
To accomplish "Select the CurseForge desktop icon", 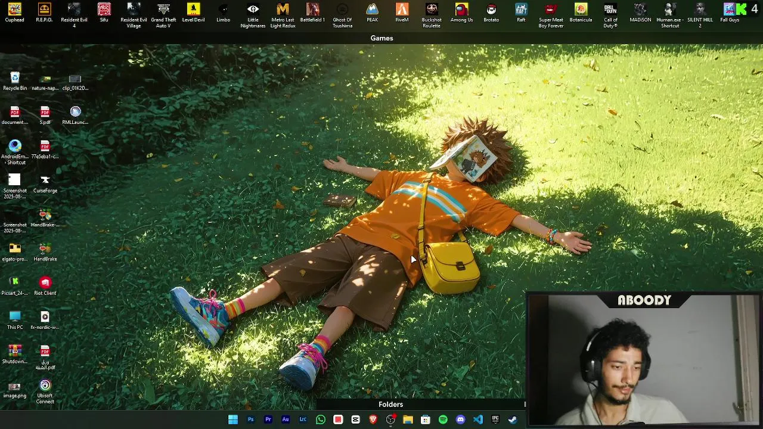I will click(x=45, y=184).
